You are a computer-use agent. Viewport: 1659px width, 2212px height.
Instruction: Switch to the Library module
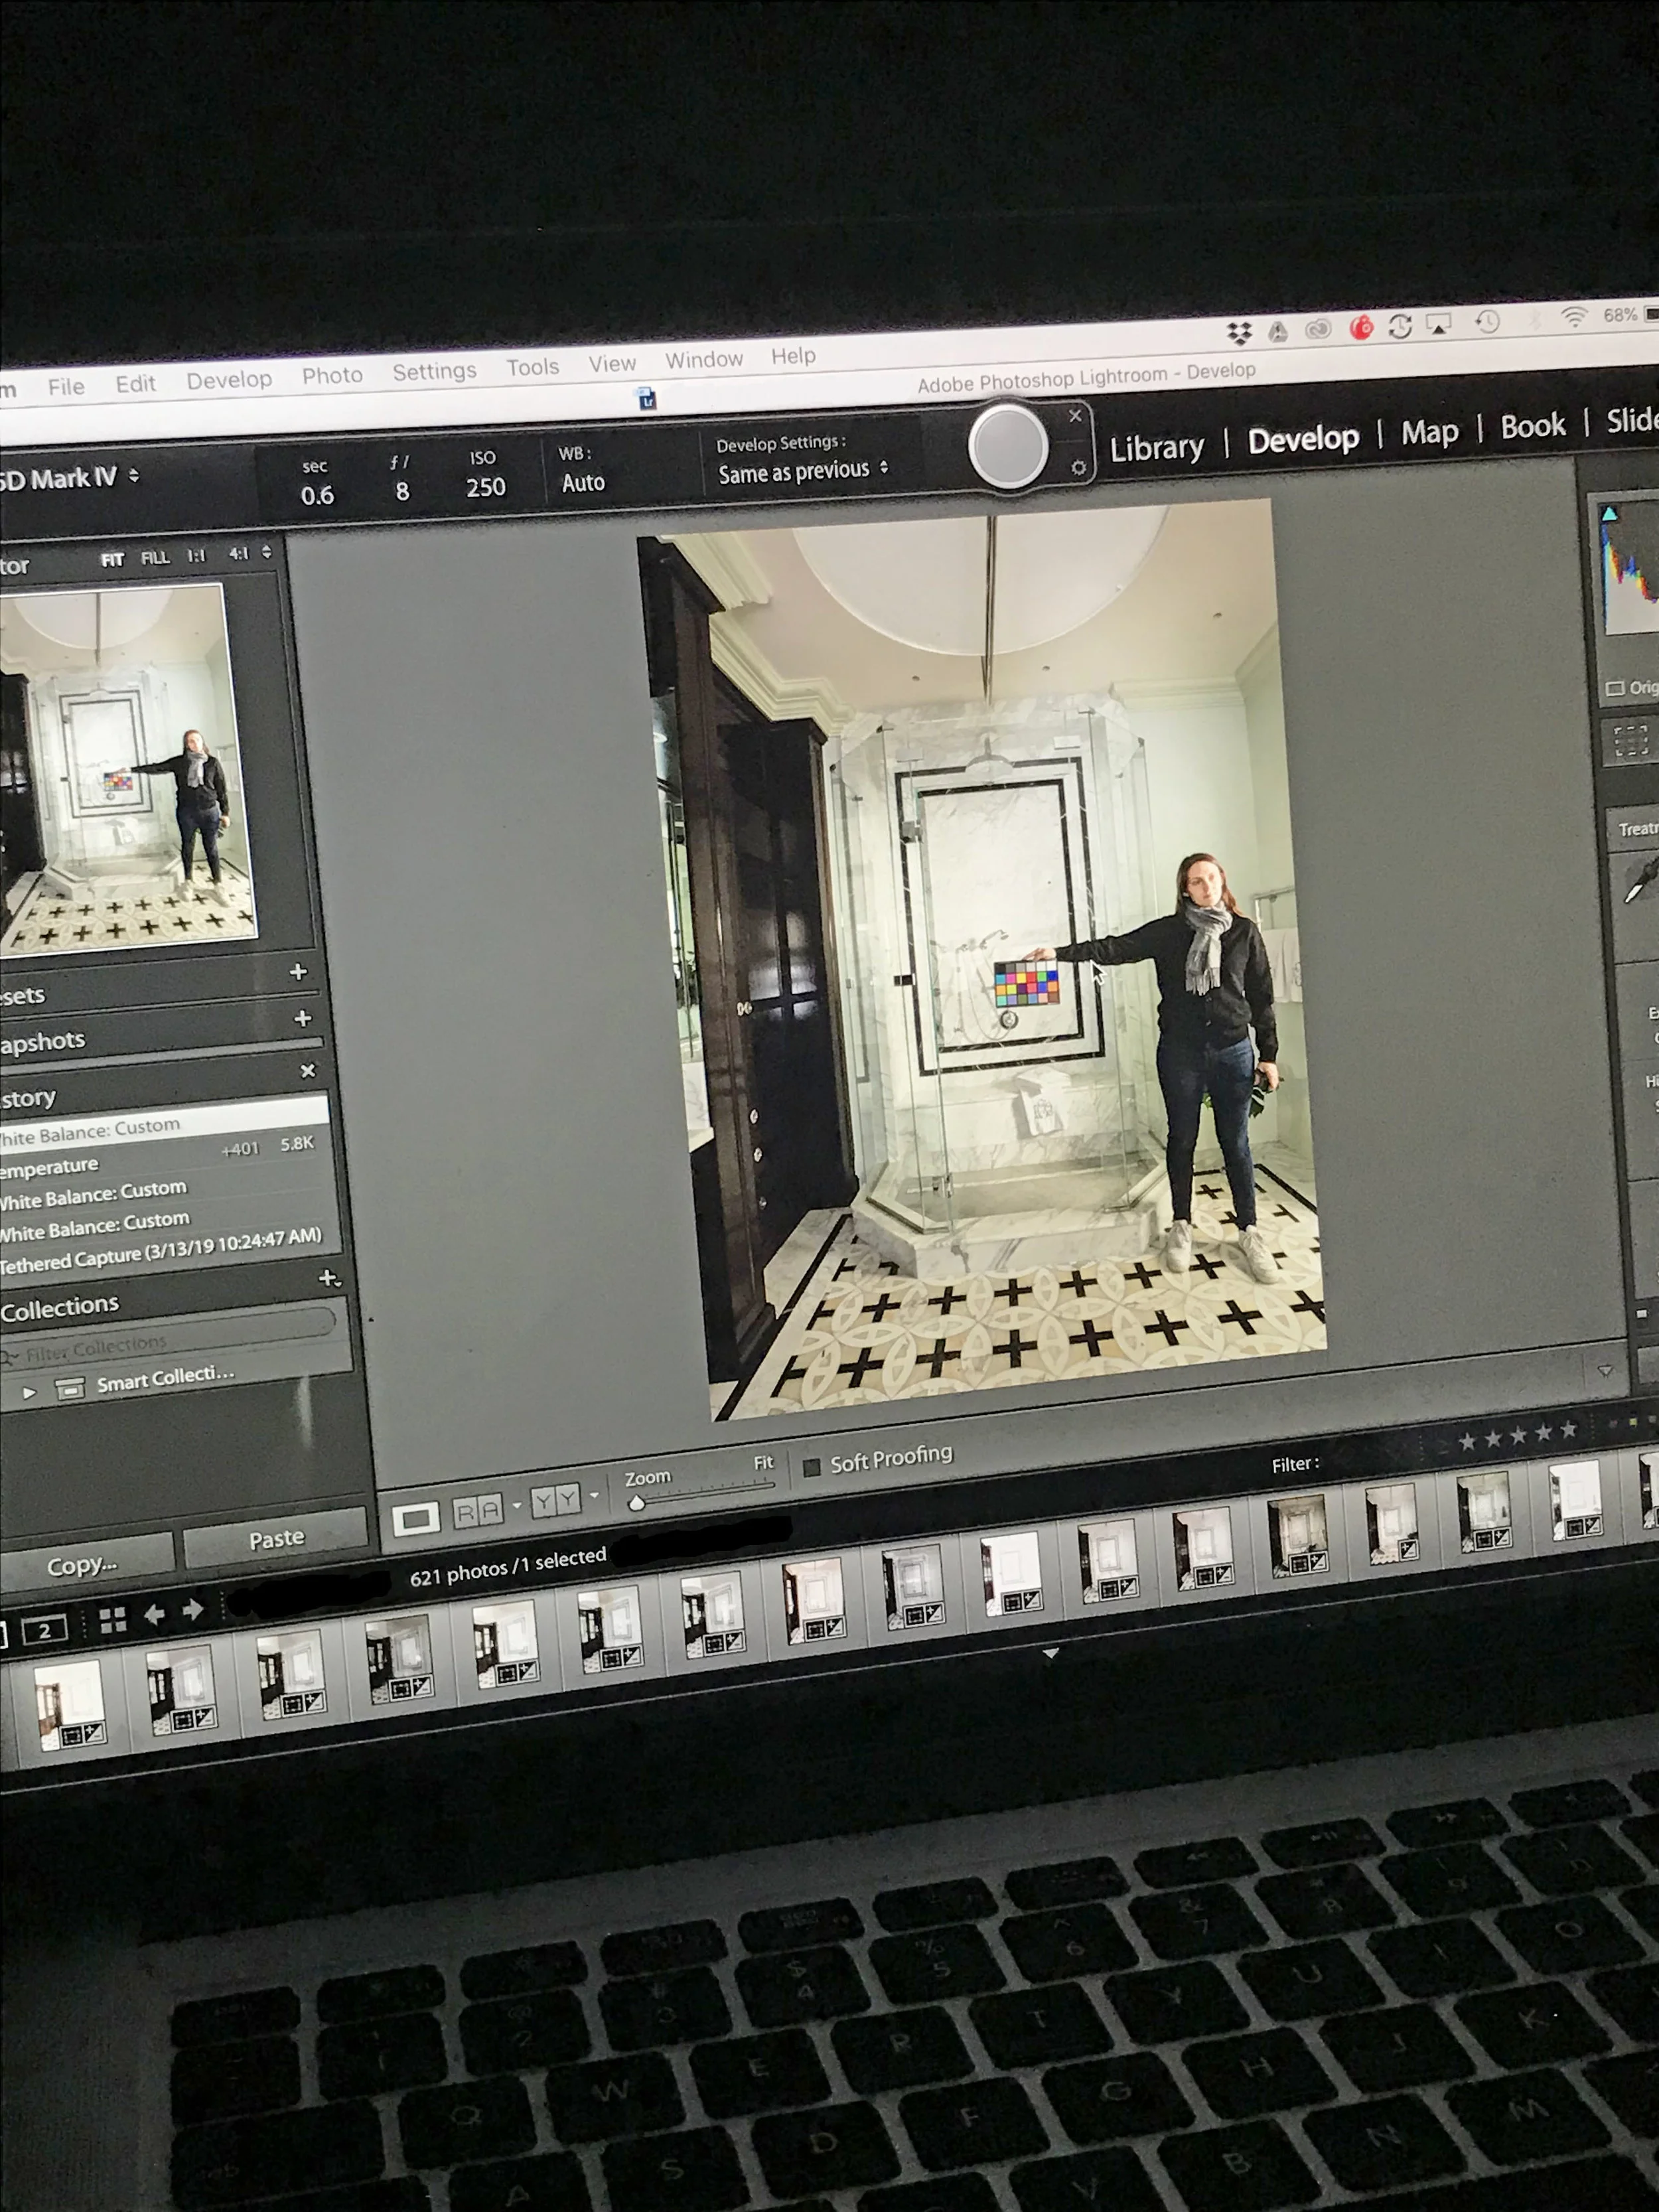click(1156, 448)
